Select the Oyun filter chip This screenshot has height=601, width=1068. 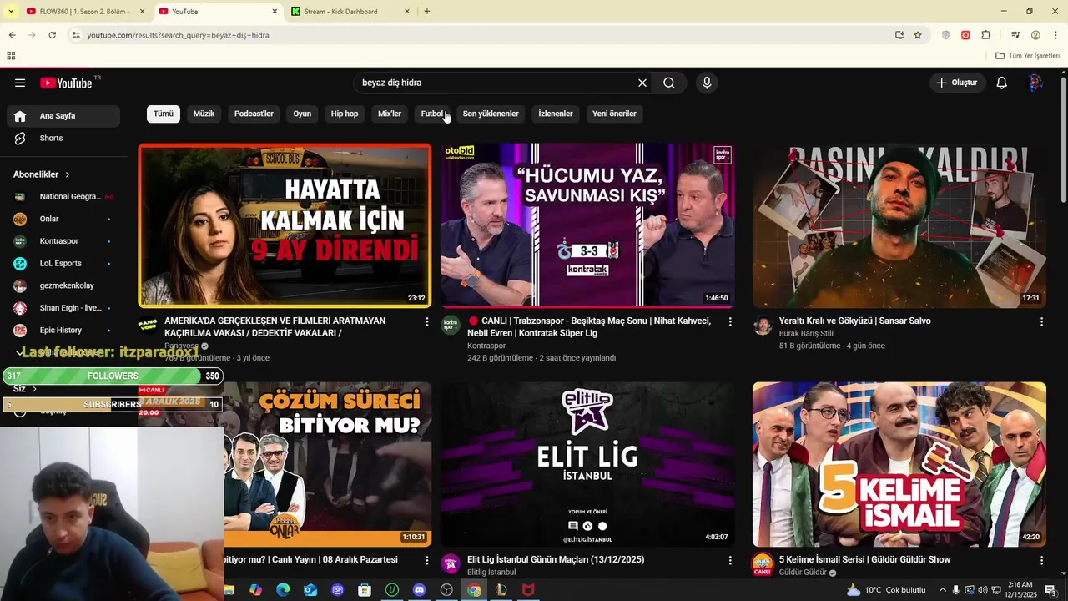[x=302, y=114]
